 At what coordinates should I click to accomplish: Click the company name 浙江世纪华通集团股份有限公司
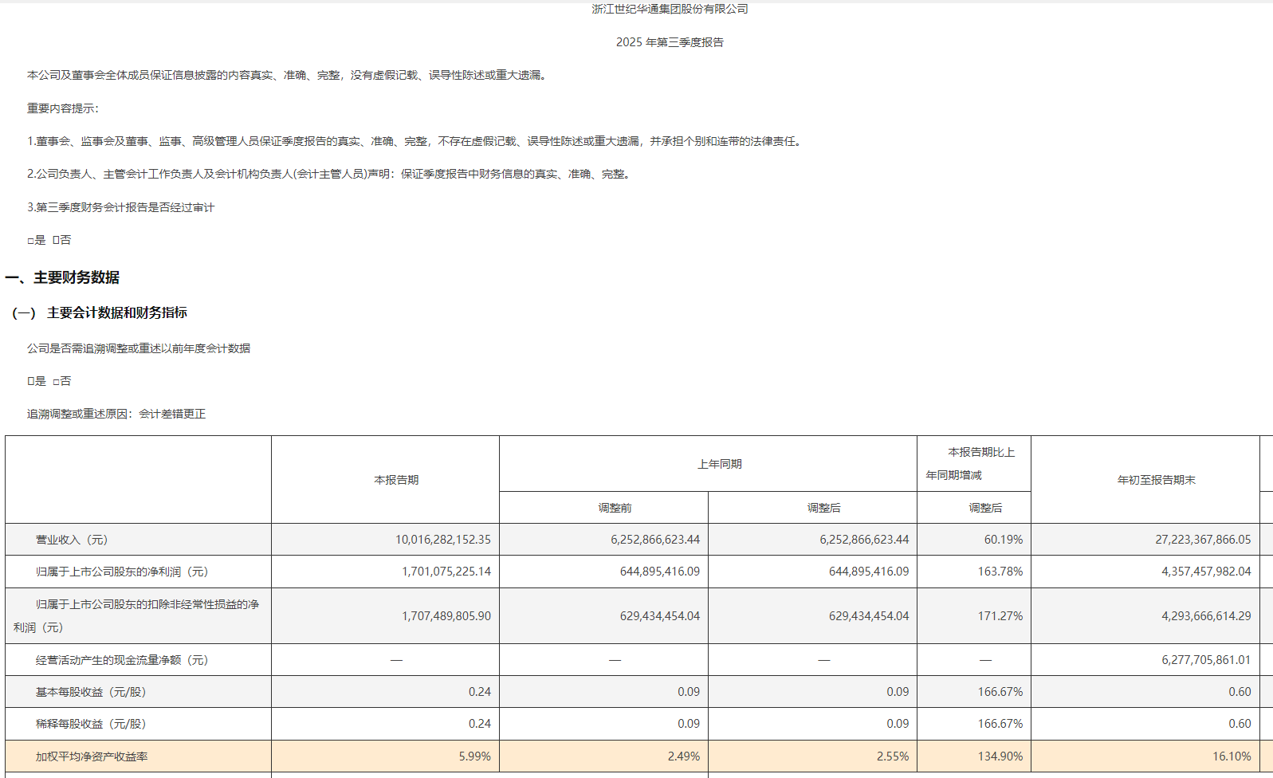click(x=670, y=10)
